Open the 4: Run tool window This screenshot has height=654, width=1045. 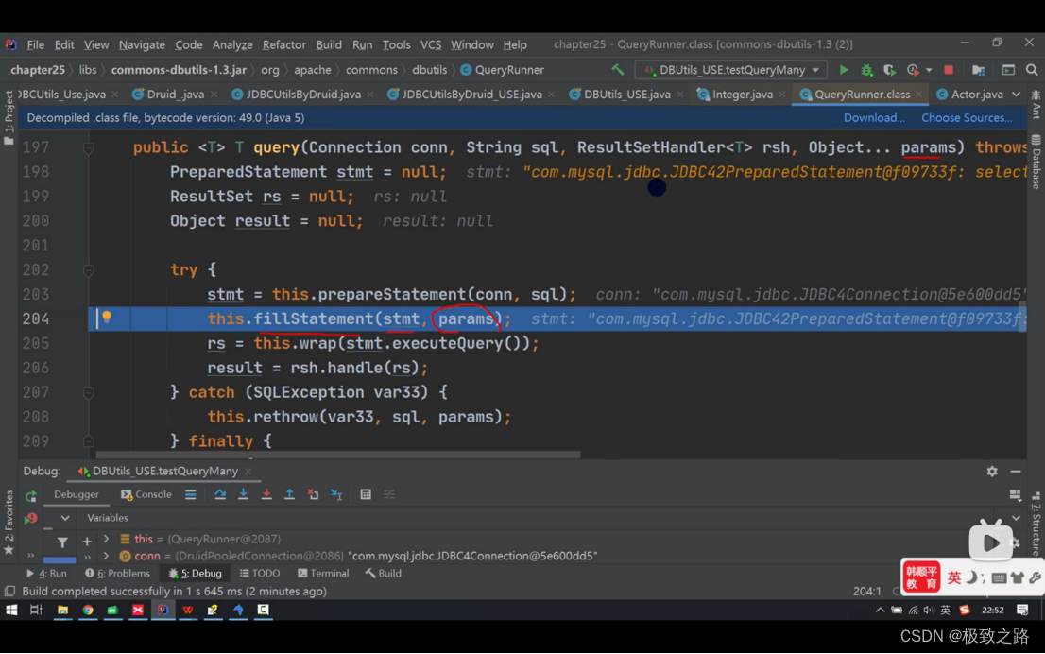click(x=46, y=574)
